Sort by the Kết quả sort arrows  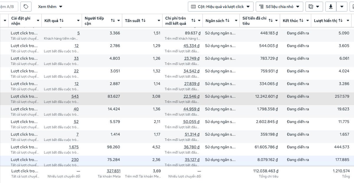click(x=62, y=21)
